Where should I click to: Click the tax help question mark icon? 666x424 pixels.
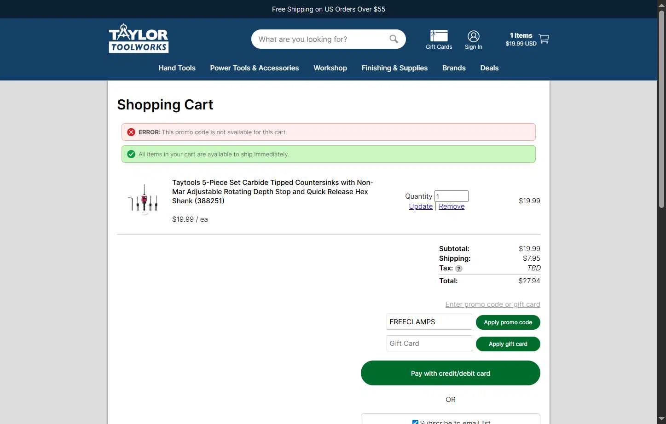click(x=459, y=269)
